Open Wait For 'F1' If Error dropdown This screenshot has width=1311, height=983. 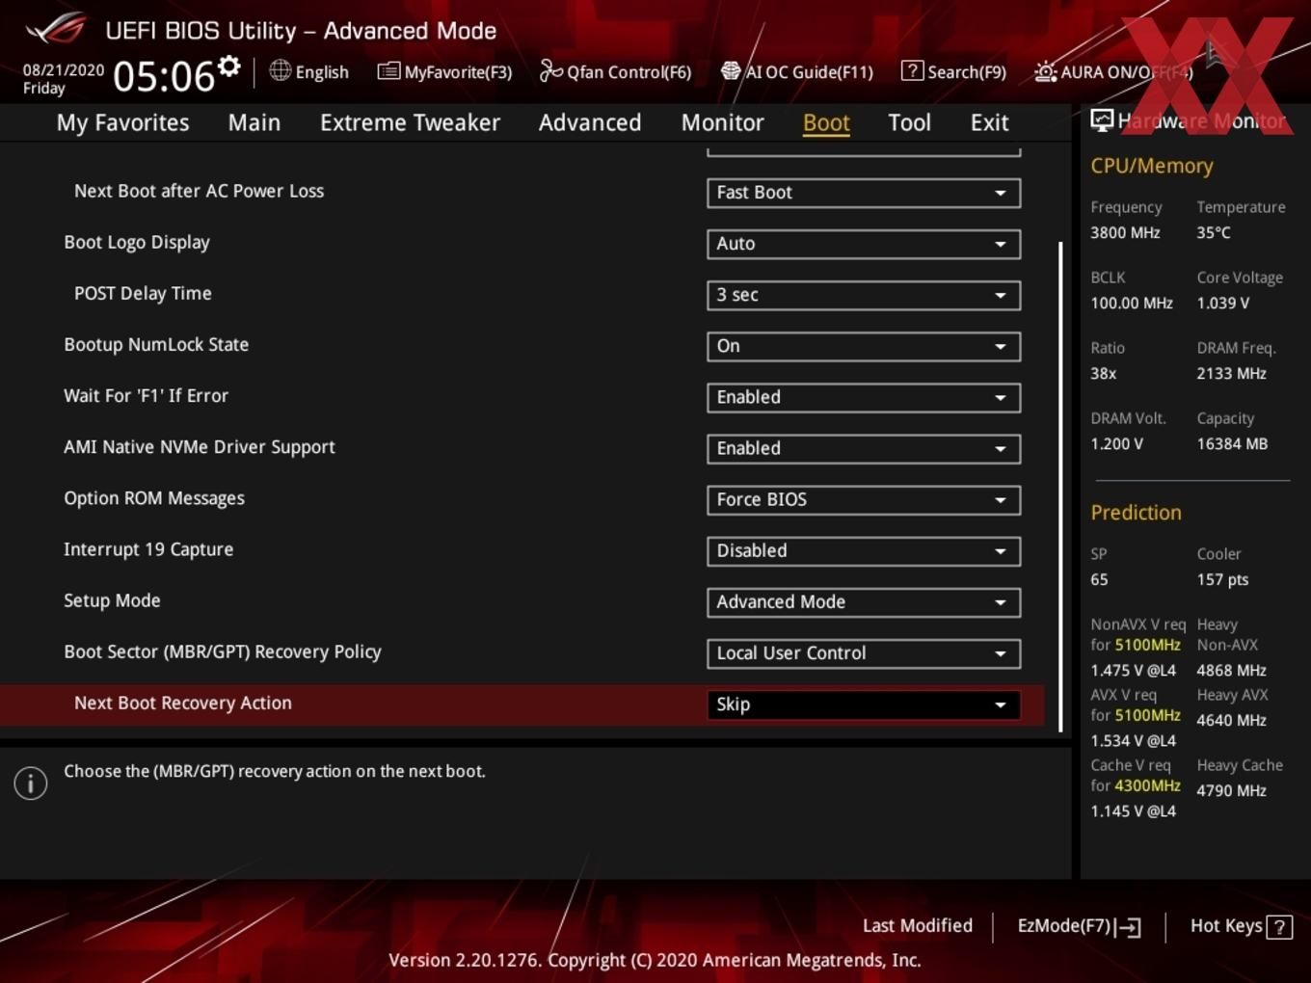coord(864,397)
